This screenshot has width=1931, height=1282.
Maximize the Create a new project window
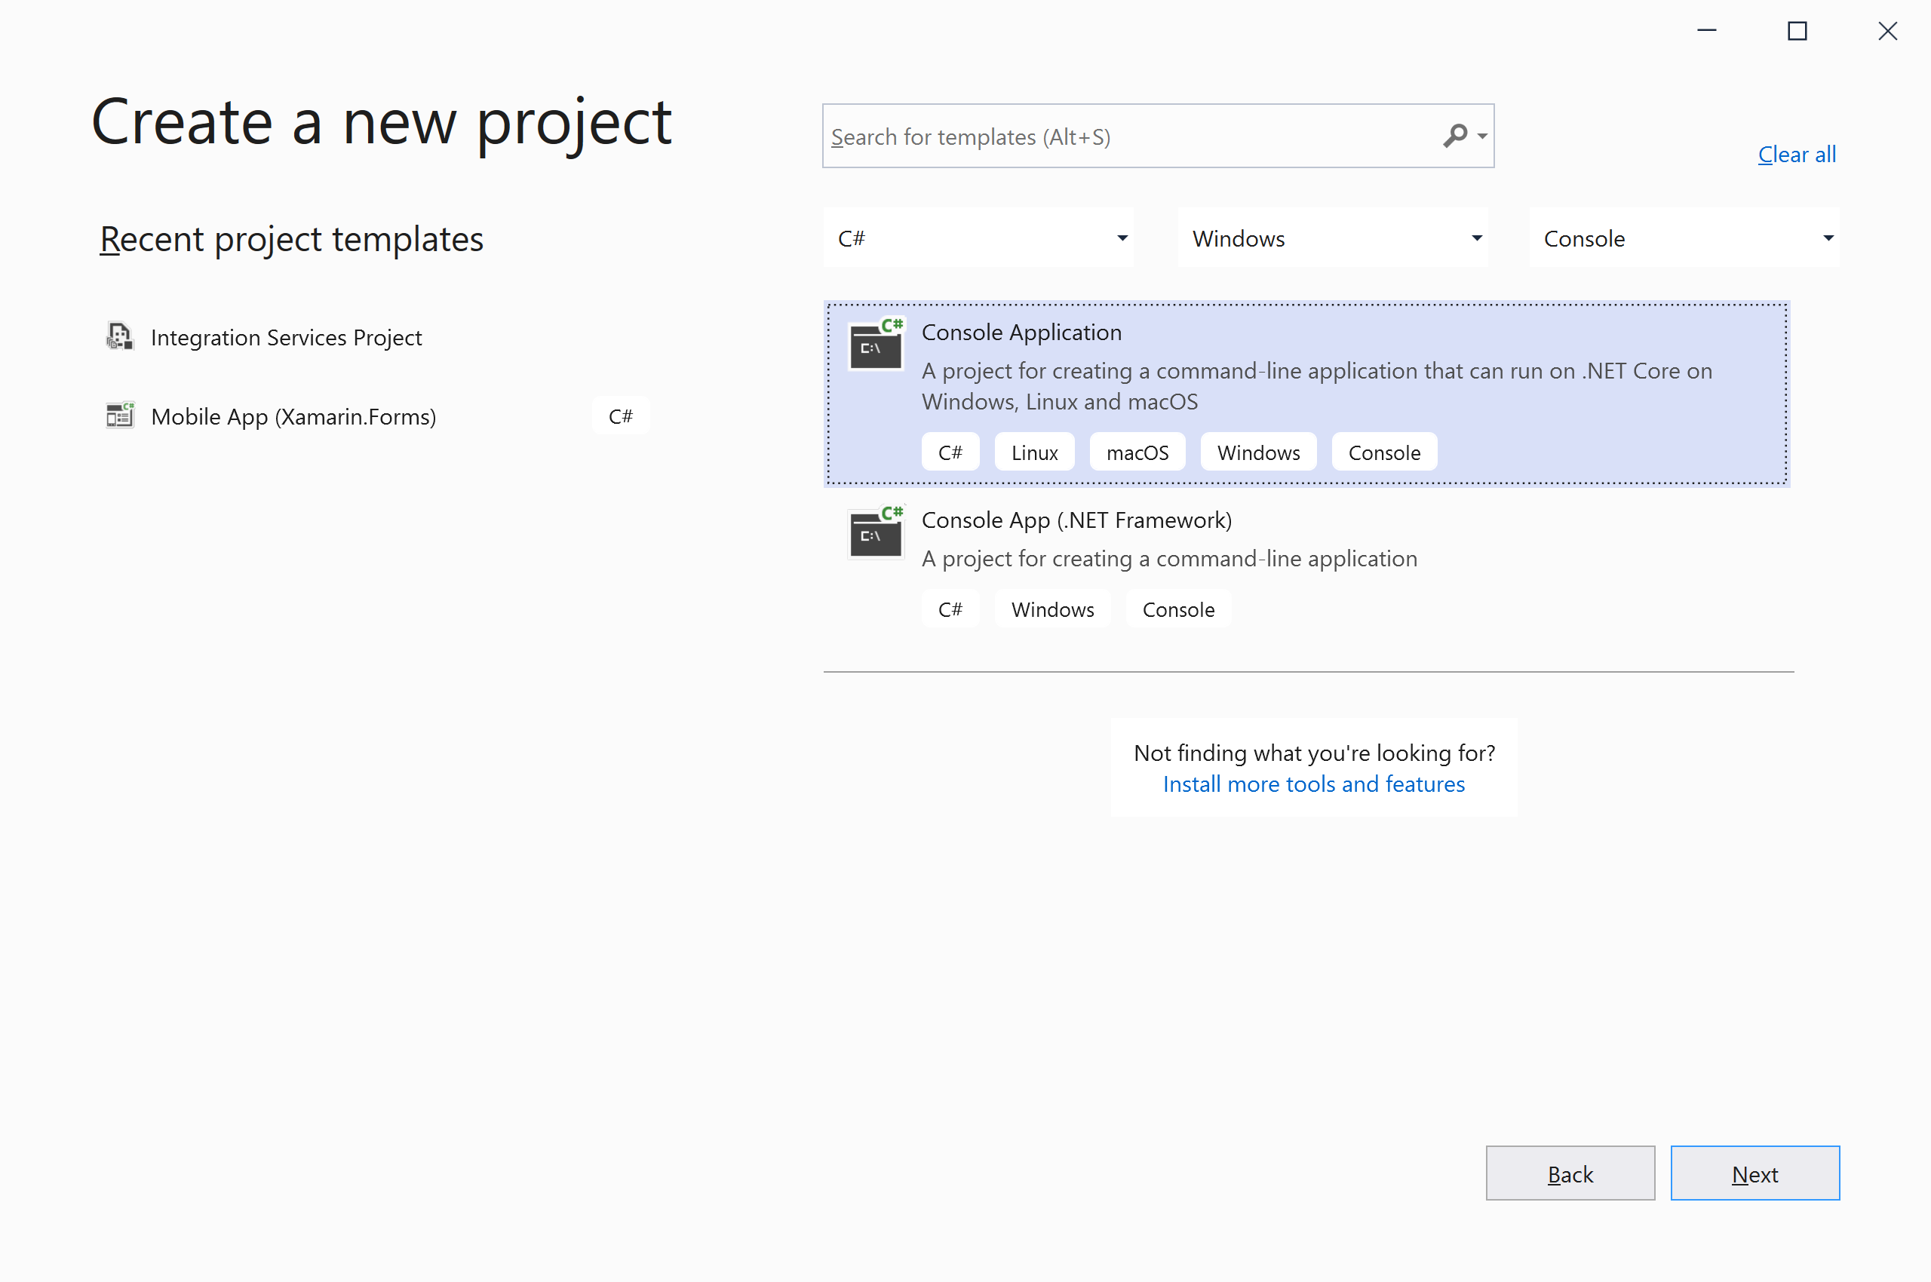click(x=1796, y=31)
